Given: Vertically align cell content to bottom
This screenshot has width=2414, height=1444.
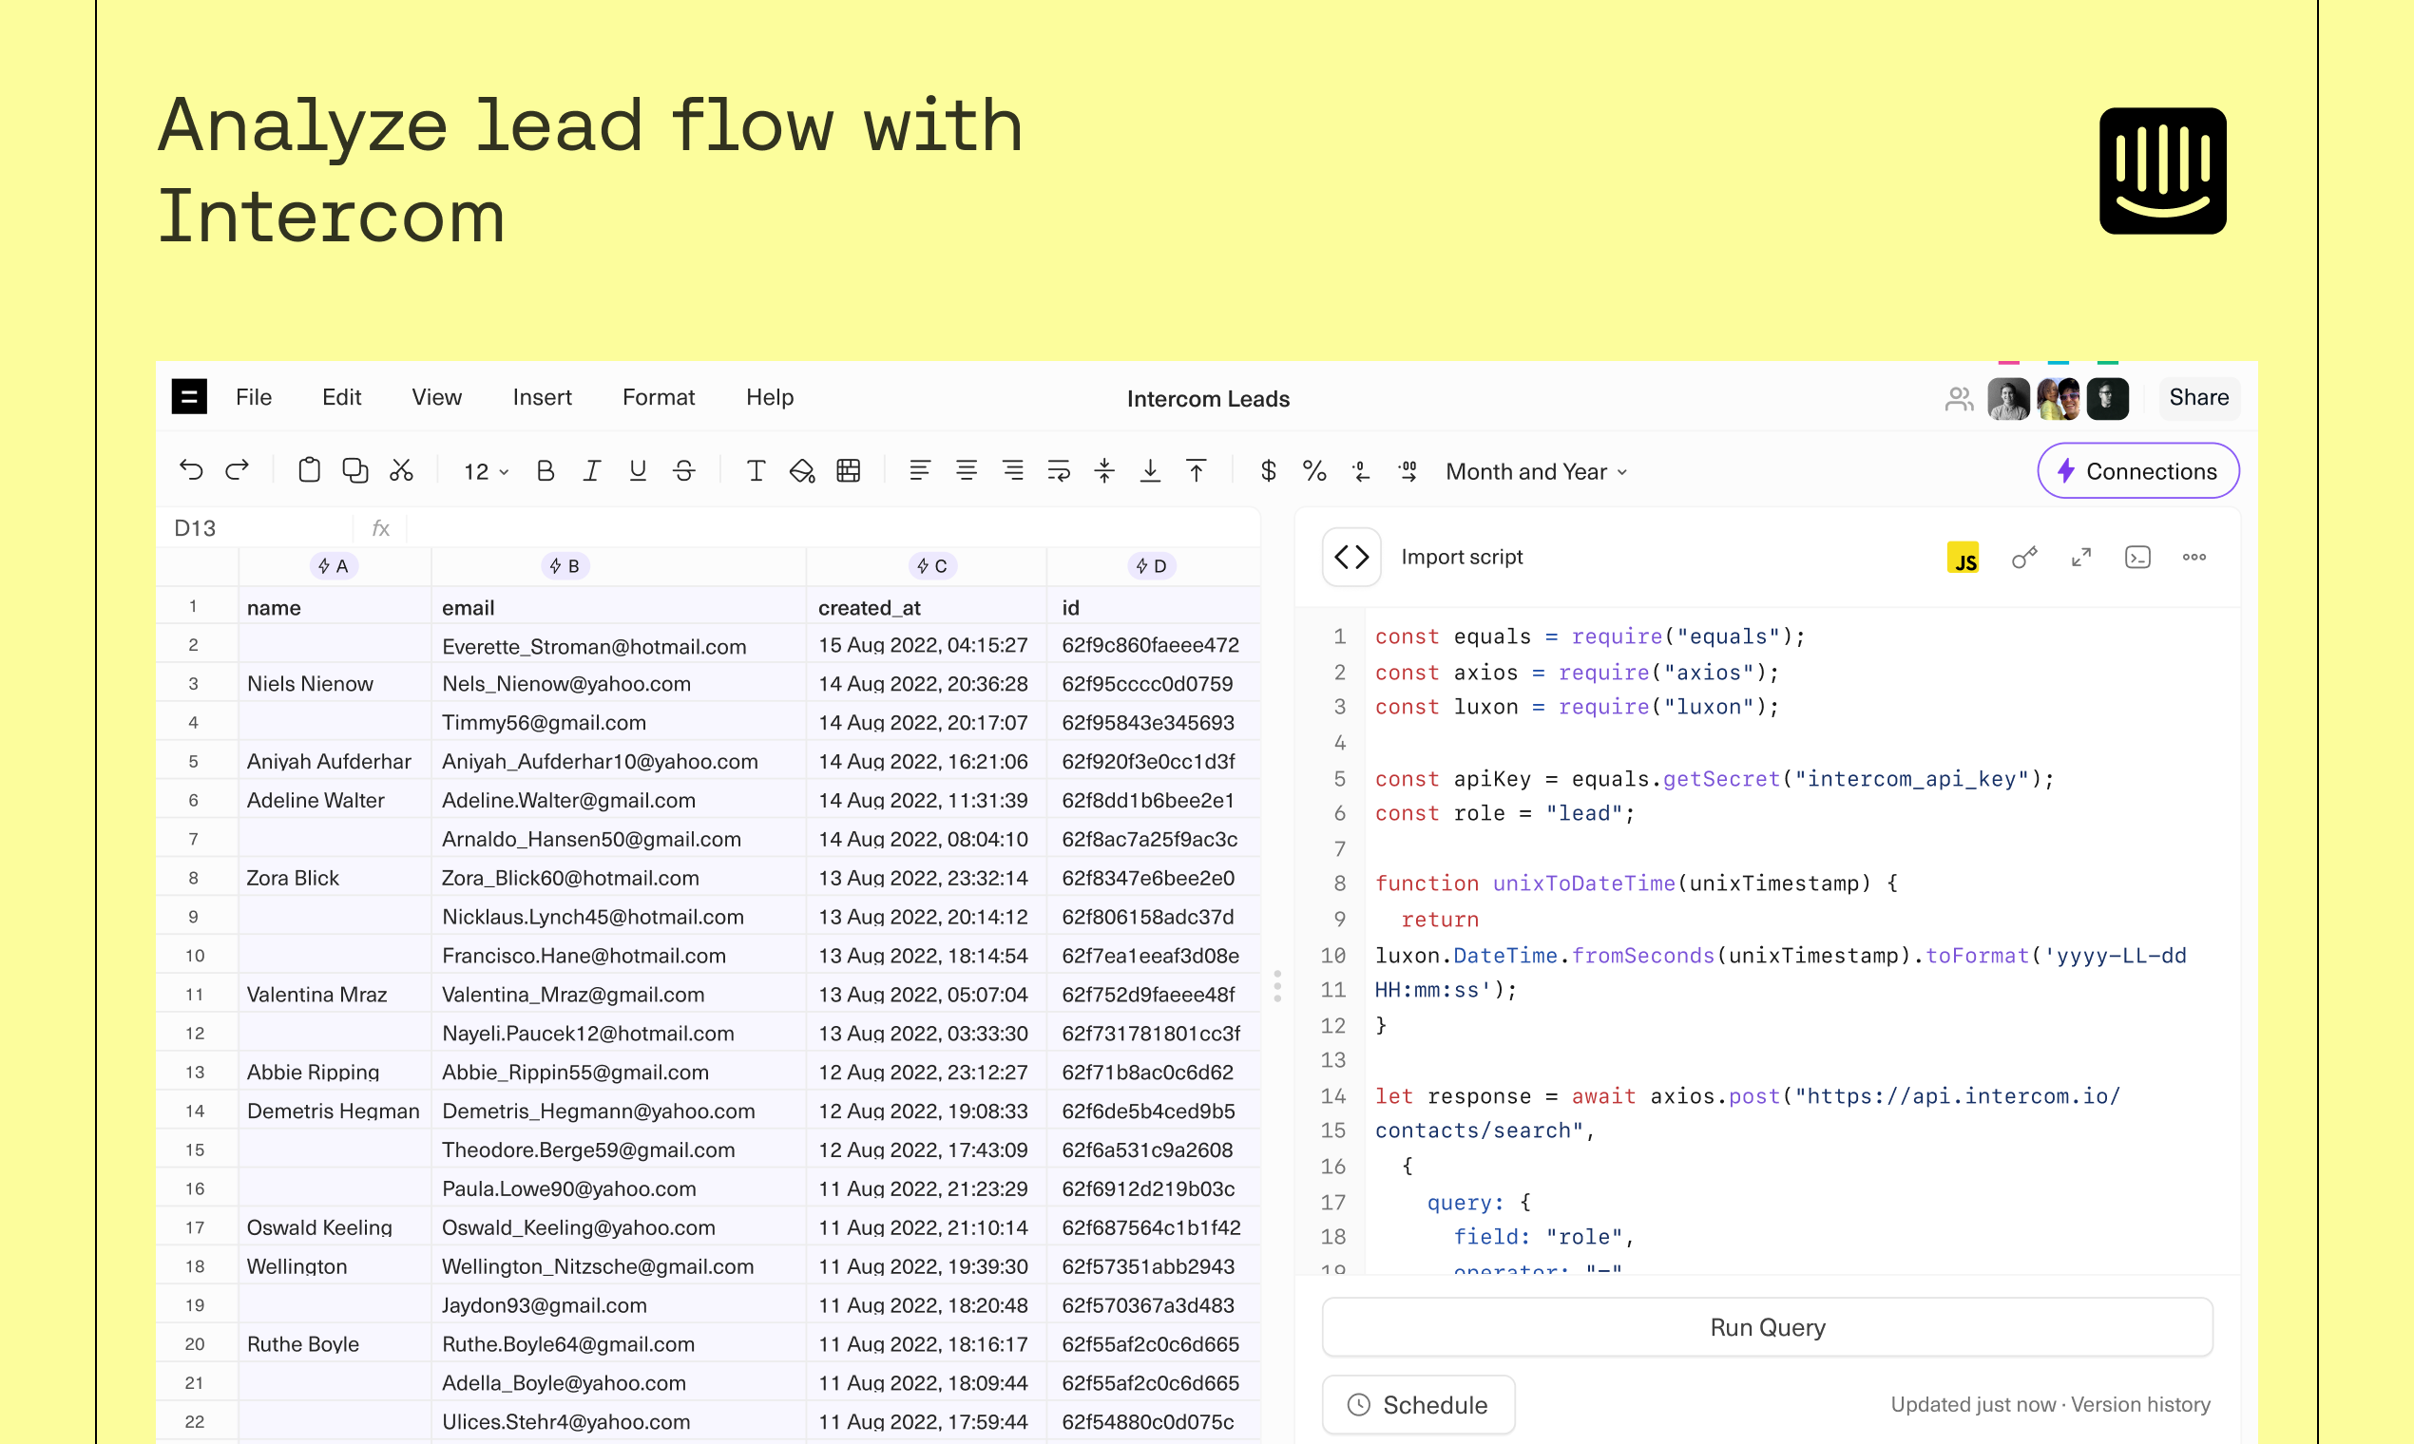Looking at the screenshot, I should (x=1151, y=471).
